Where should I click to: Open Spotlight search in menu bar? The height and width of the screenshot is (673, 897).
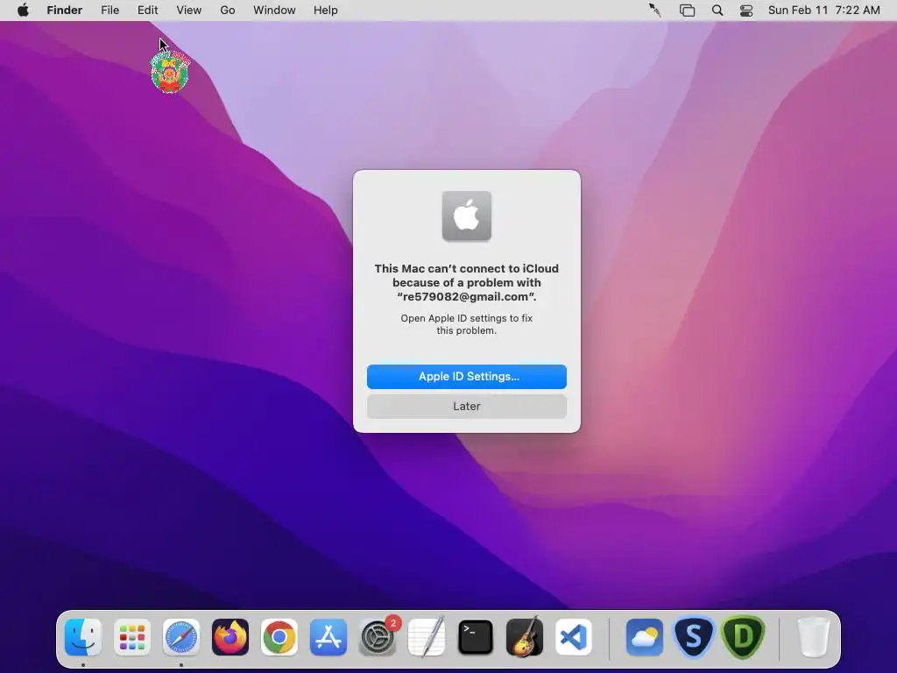coord(717,11)
